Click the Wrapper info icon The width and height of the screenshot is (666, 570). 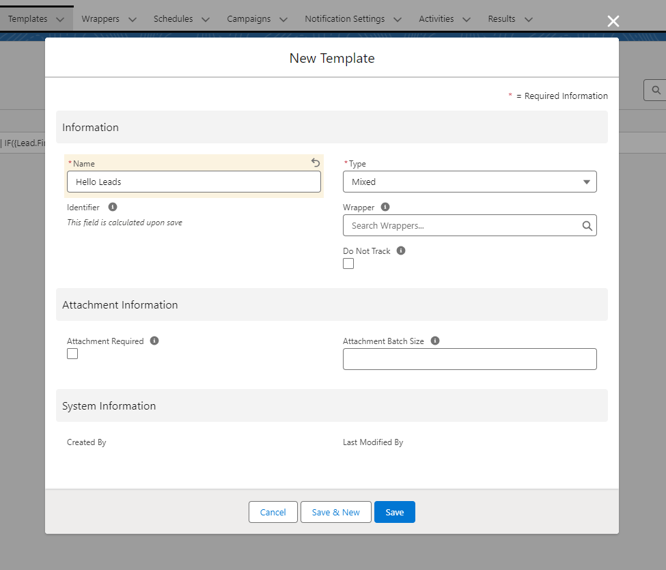tap(385, 207)
